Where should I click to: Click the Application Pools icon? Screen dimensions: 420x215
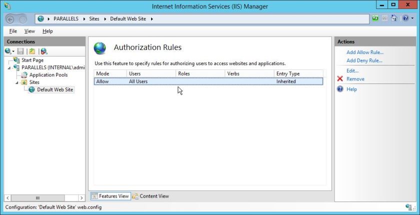click(25, 75)
